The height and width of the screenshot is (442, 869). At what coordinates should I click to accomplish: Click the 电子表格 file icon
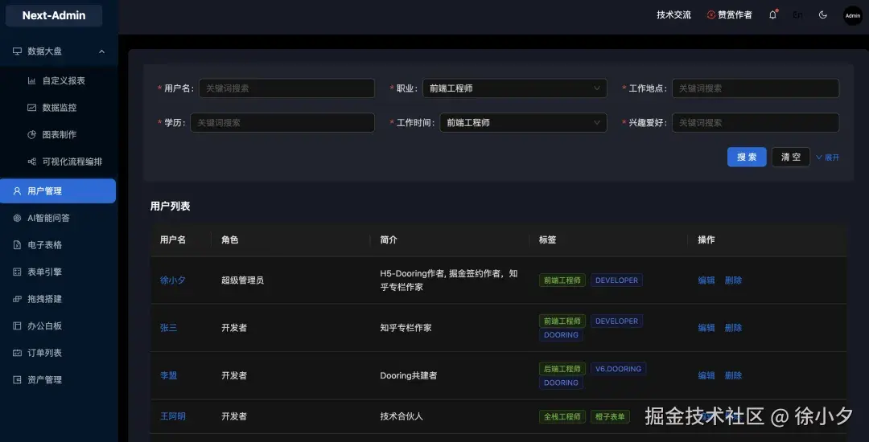point(17,245)
